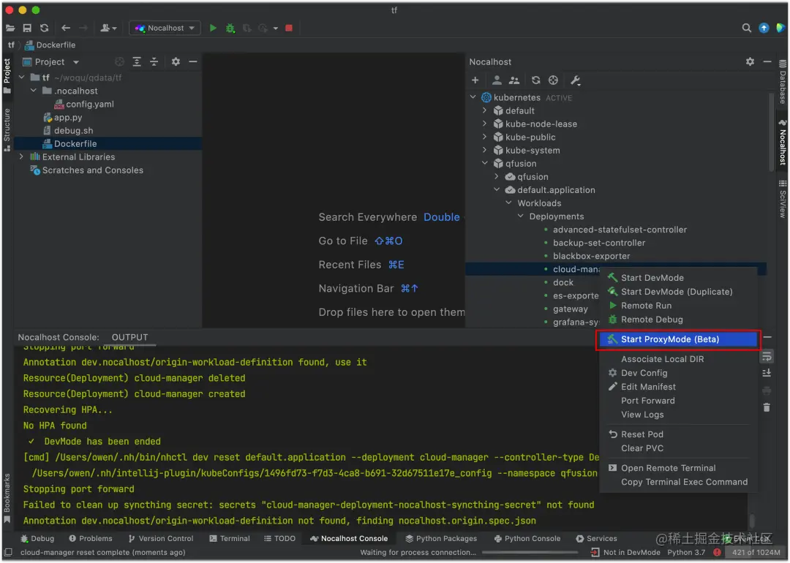Click scroll to end console icon
The width and height of the screenshot is (790, 563).
click(767, 373)
